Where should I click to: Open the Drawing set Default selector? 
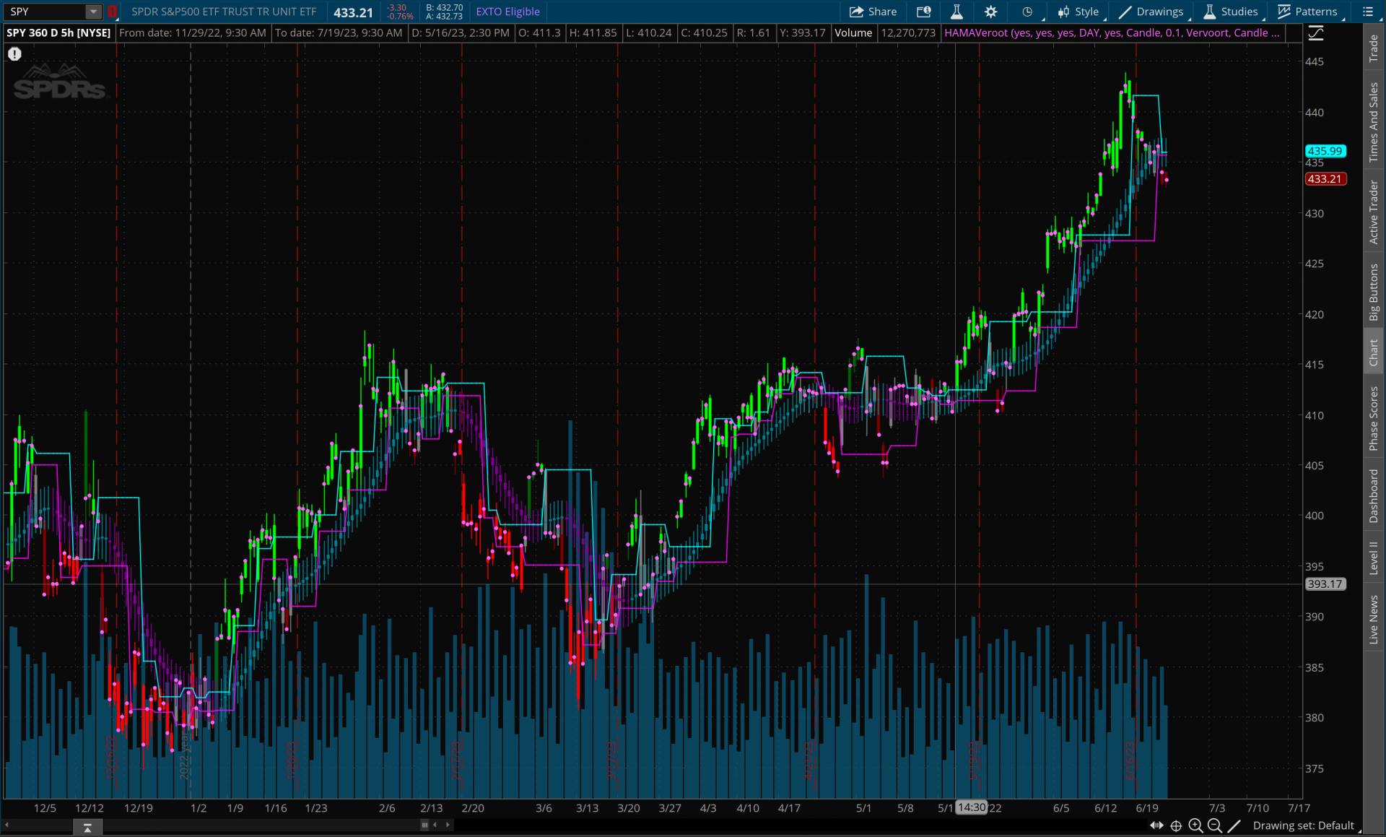click(1303, 825)
